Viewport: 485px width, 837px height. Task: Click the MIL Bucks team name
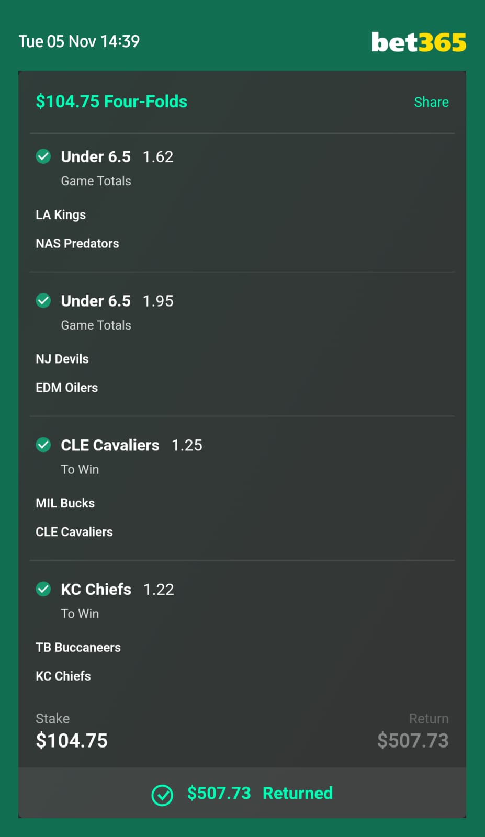point(65,503)
